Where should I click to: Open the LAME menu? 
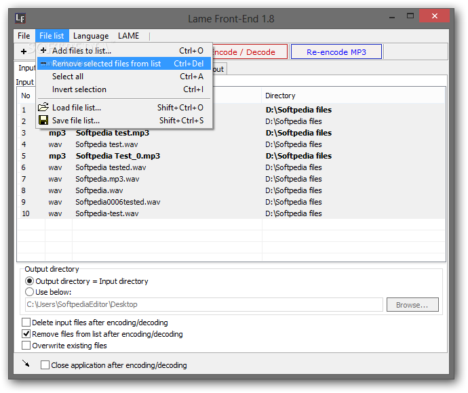coord(129,36)
